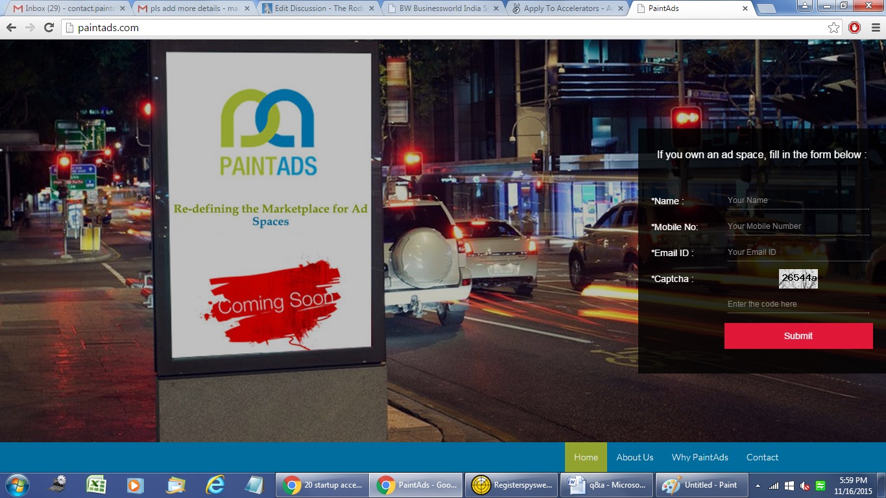Launch Excel from the taskbar
The width and height of the screenshot is (886, 498).
(x=97, y=485)
